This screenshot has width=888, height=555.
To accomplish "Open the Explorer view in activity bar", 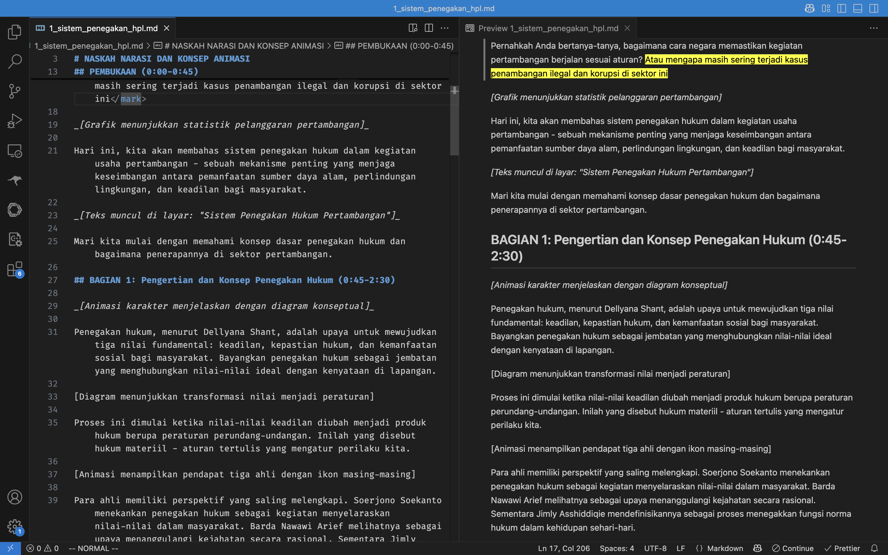I will (15, 32).
